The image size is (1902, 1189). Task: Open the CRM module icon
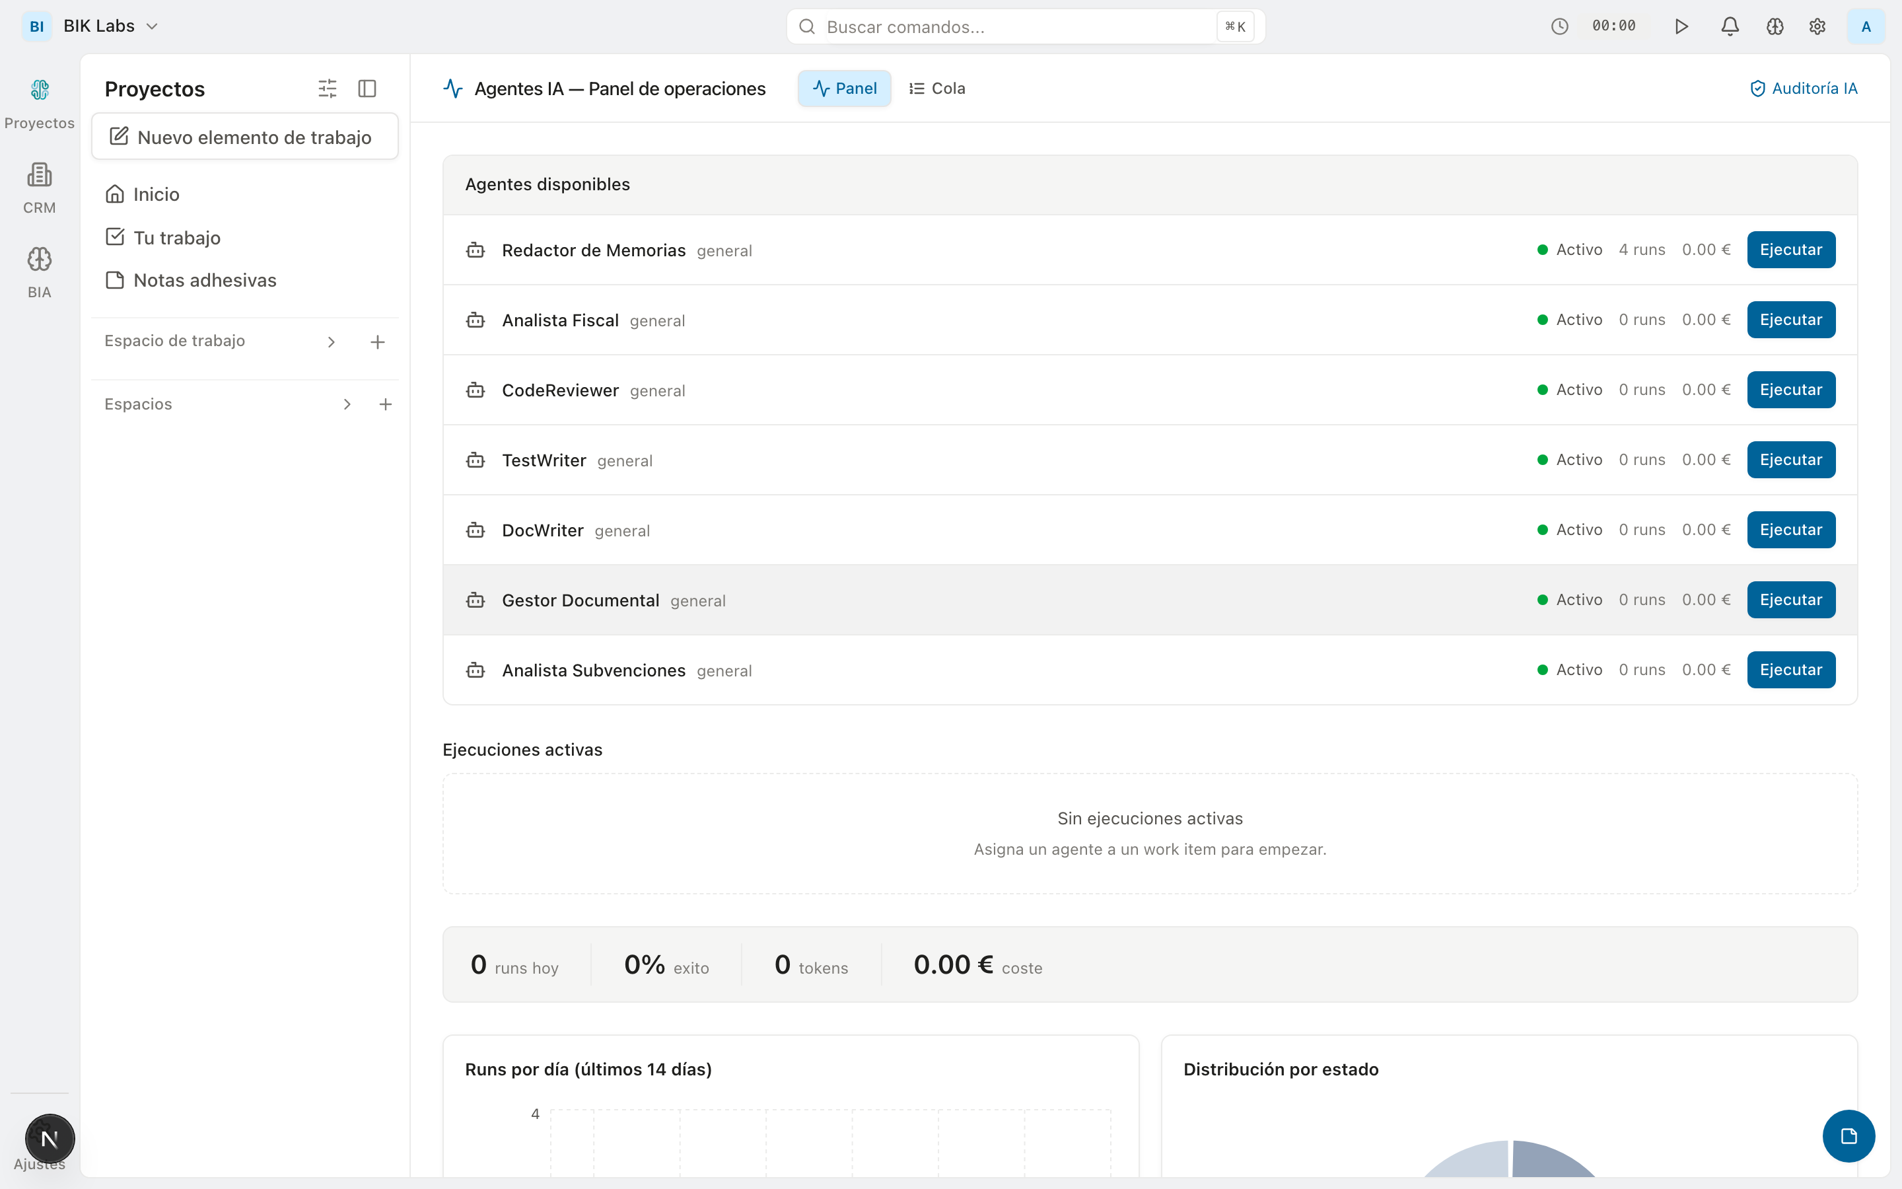click(x=40, y=187)
